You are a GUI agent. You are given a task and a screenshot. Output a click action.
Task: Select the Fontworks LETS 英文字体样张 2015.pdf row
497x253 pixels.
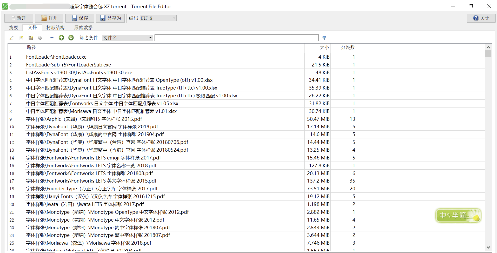coord(247,181)
